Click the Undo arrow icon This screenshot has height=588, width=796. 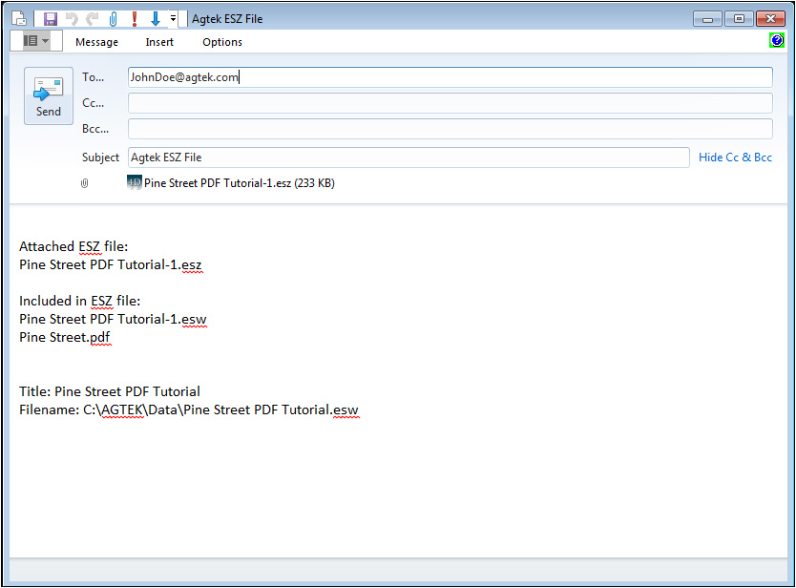[72, 19]
